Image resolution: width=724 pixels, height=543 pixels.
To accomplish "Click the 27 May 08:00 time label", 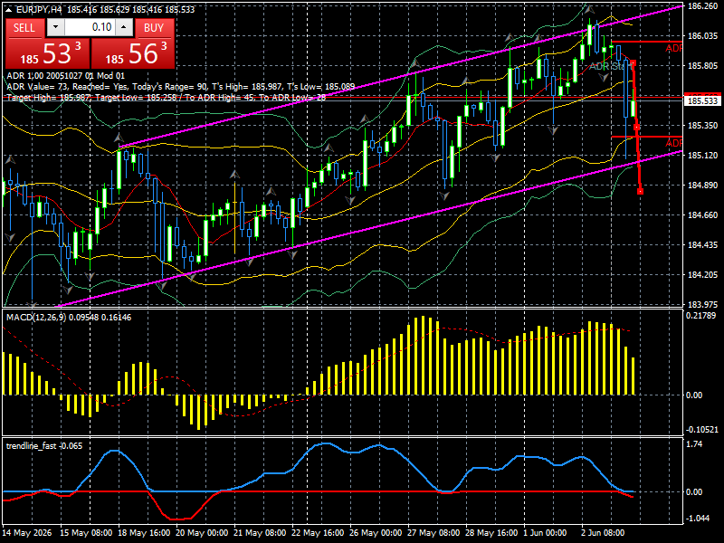I will [x=433, y=532].
